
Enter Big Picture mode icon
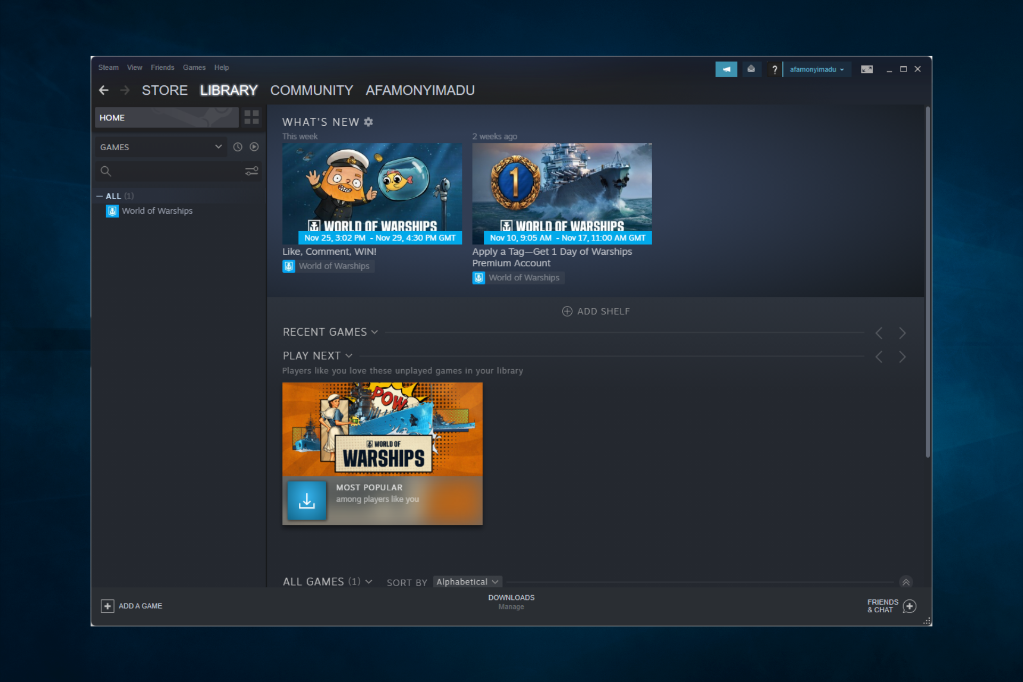click(x=867, y=69)
